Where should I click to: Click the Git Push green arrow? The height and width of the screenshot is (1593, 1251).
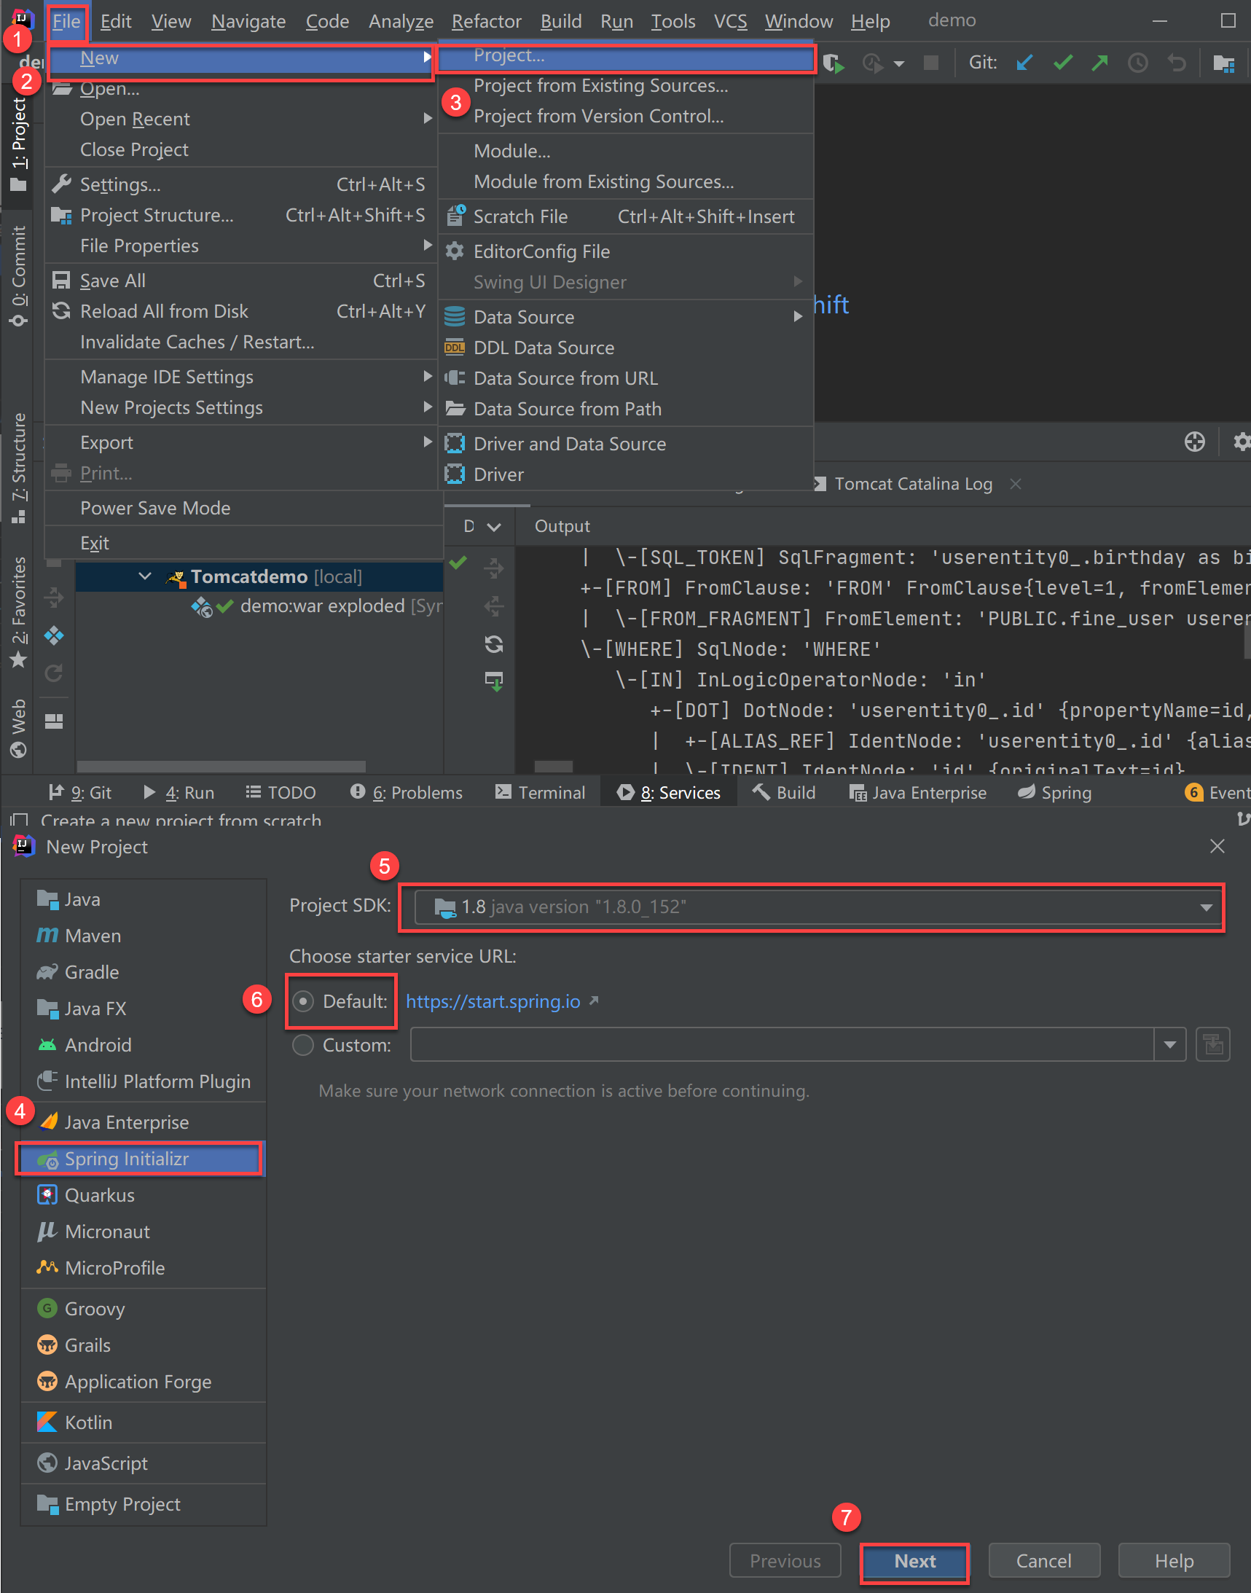tap(1099, 63)
